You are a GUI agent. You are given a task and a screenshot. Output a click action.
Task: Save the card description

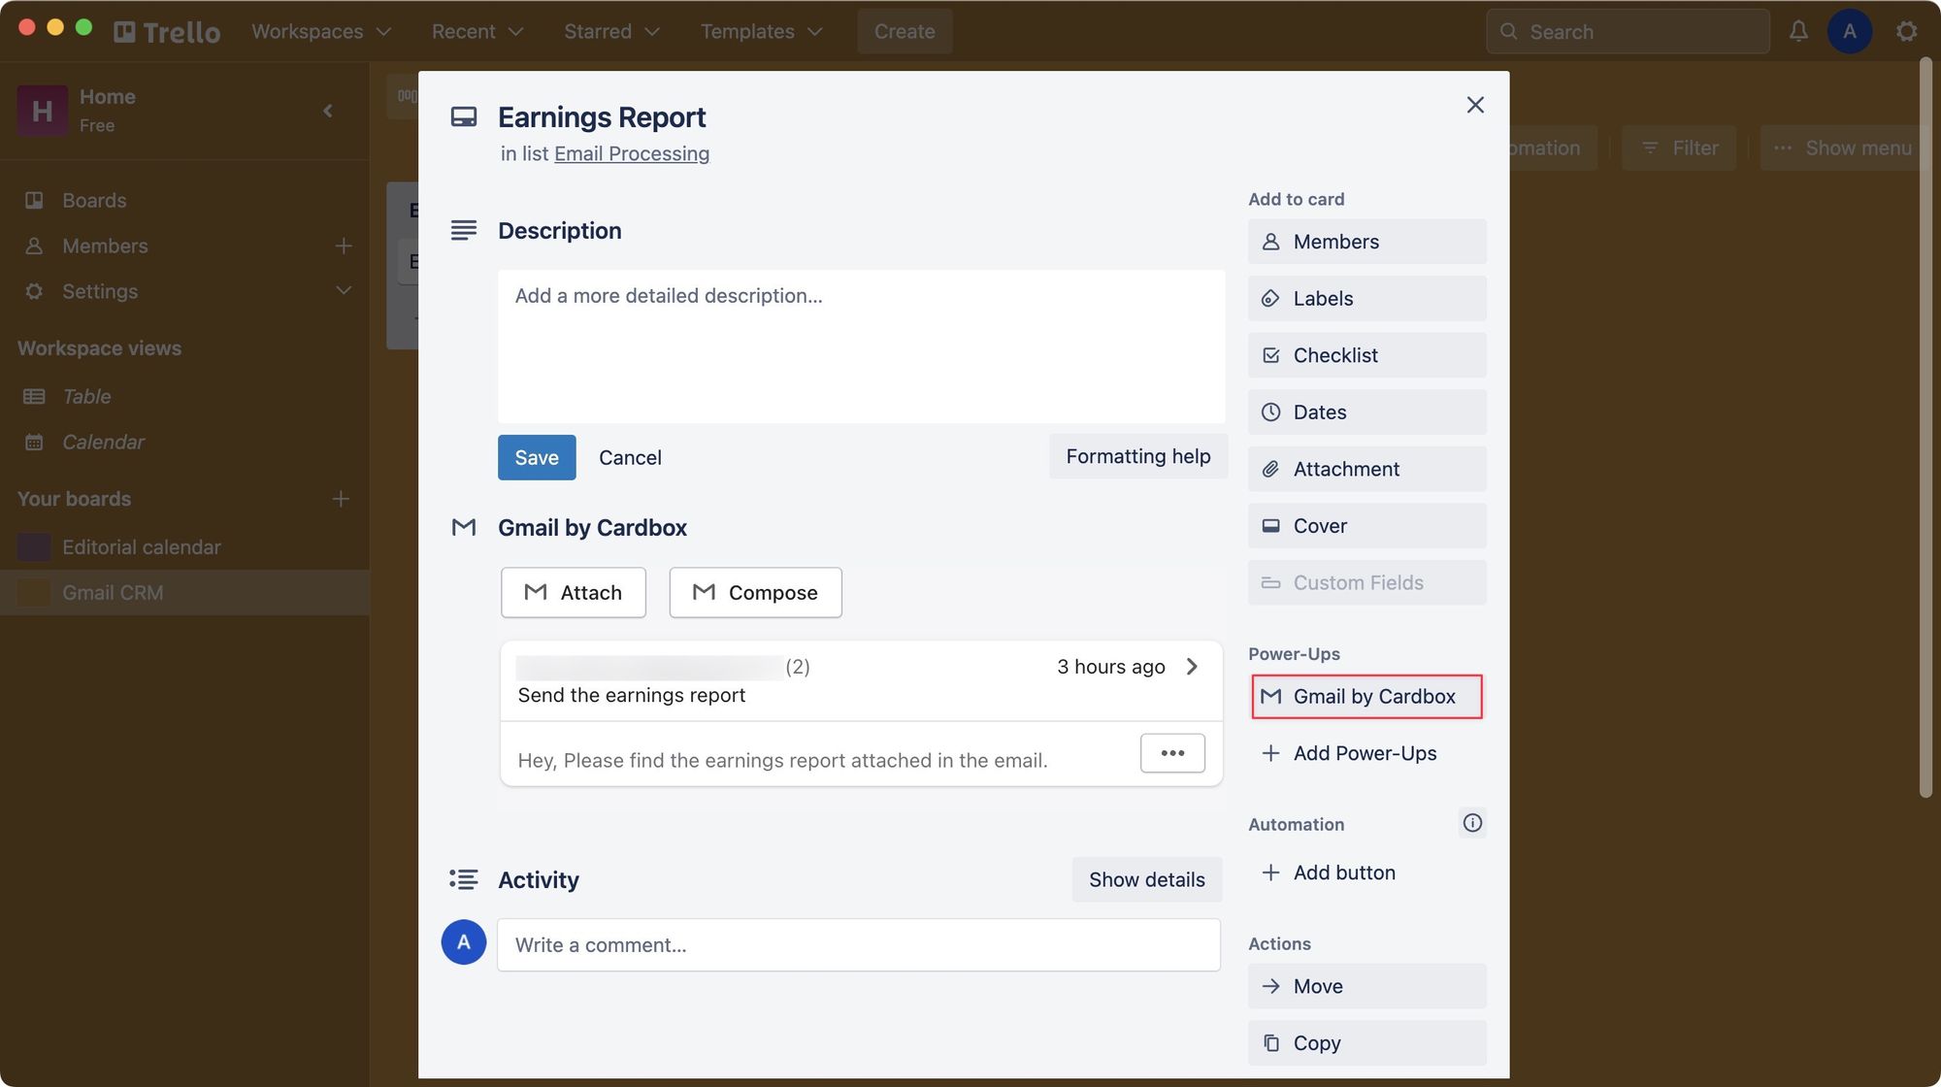(537, 457)
